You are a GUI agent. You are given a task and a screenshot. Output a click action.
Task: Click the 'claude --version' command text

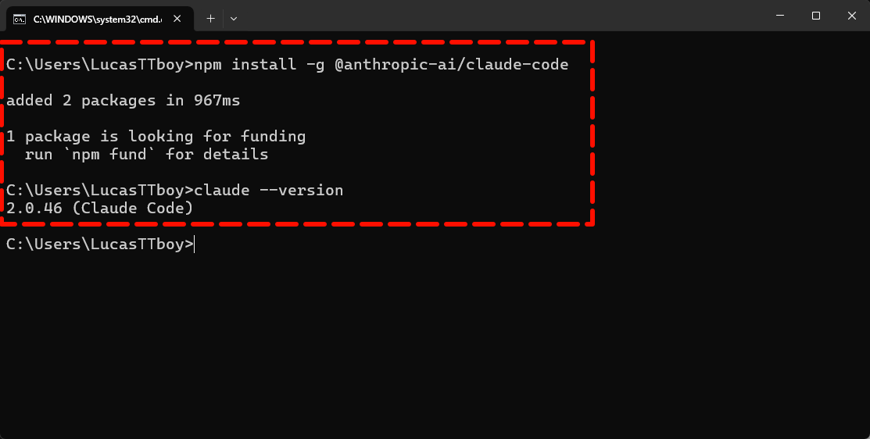click(268, 191)
